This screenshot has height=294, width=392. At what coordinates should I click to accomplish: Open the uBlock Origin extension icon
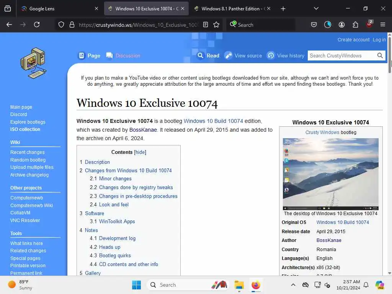coord(369,24)
